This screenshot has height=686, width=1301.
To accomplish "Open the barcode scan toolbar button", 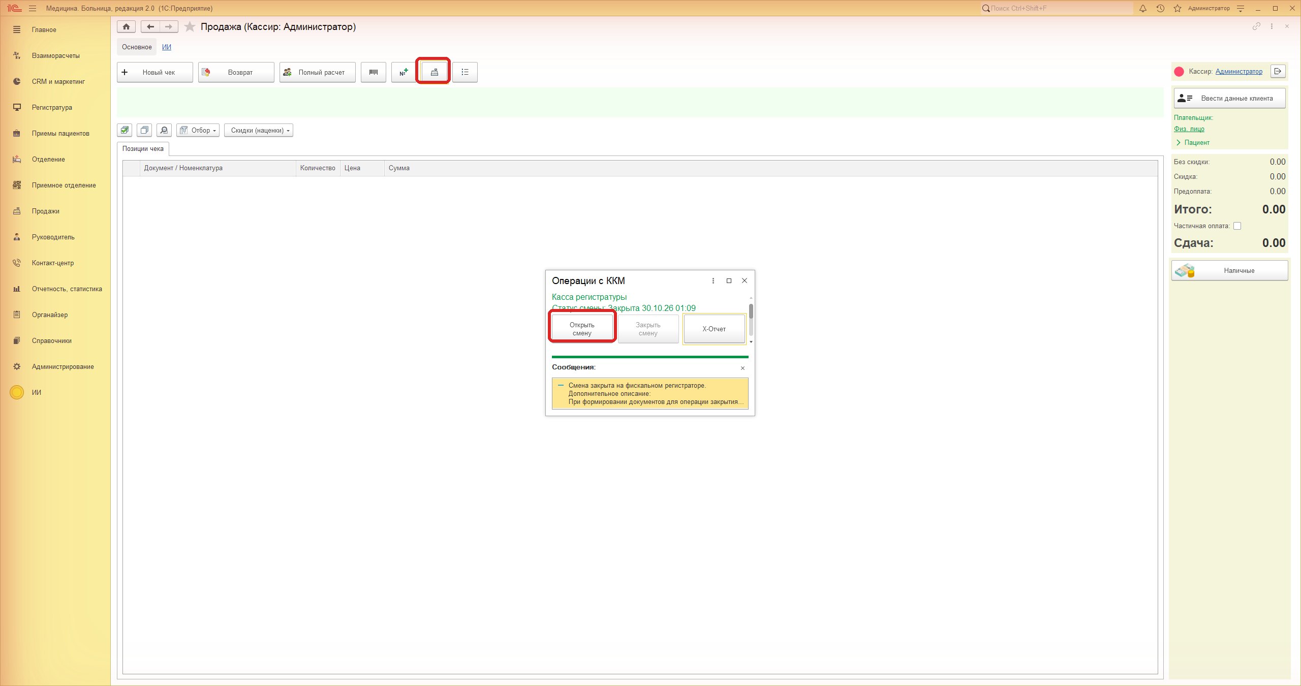I will pos(374,72).
